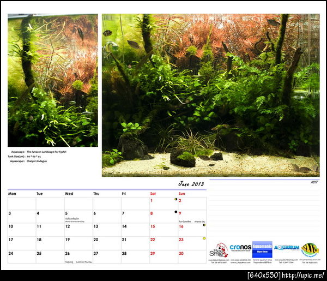The height and width of the screenshot is (281, 327).
Task: Select Sunday June 30
Action: tap(192, 257)
